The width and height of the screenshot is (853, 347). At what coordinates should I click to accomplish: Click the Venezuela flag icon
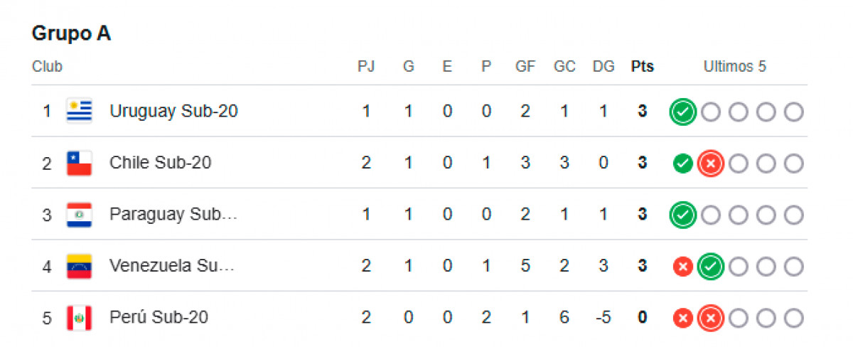pyautogui.click(x=79, y=266)
